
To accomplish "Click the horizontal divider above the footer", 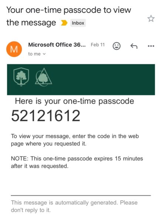I will tap(81, 195).
